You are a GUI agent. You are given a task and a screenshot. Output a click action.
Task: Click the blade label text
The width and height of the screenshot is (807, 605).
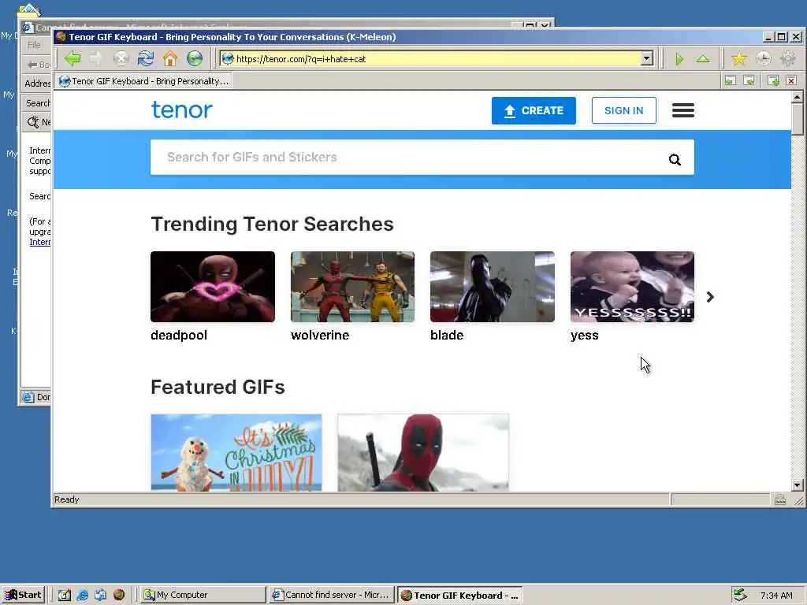(447, 336)
